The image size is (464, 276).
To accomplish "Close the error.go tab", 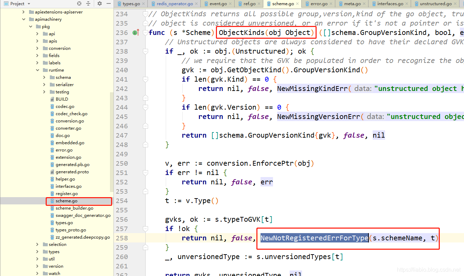I will 331,4.
